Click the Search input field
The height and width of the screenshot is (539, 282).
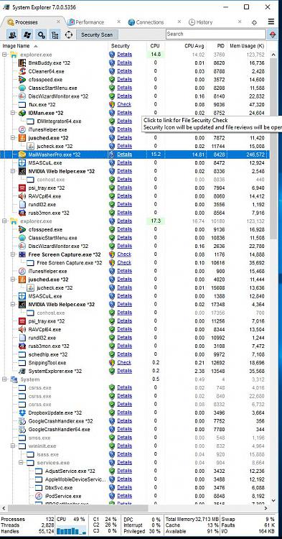(x=216, y=34)
